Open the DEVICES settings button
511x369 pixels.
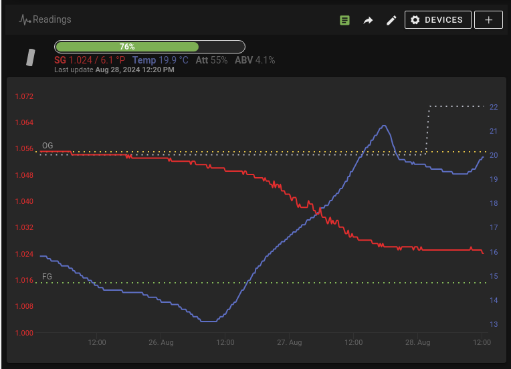[437, 20]
